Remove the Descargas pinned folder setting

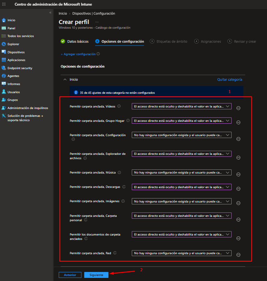coord(238,189)
